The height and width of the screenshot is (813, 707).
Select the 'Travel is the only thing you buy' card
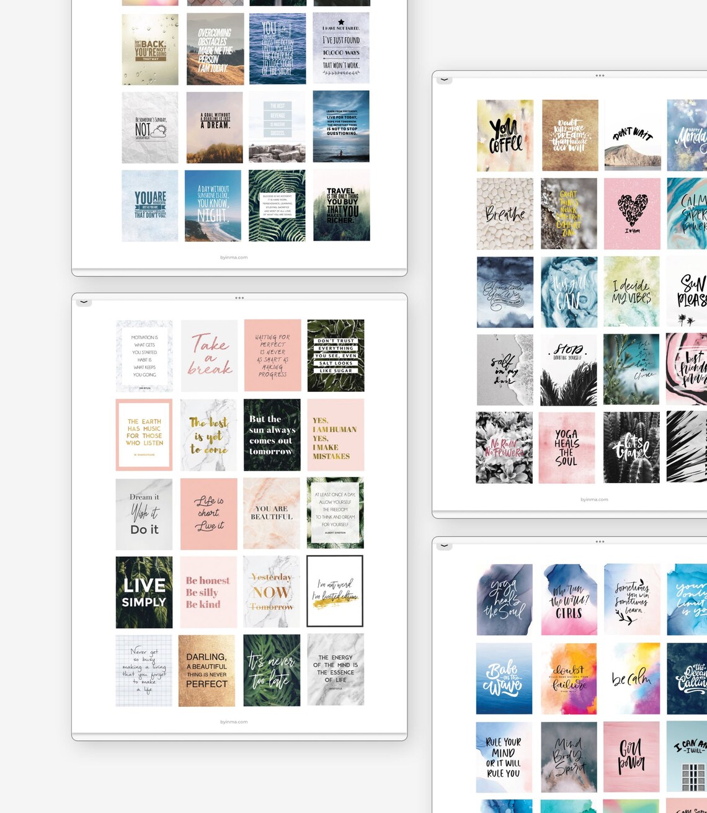[340, 205]
